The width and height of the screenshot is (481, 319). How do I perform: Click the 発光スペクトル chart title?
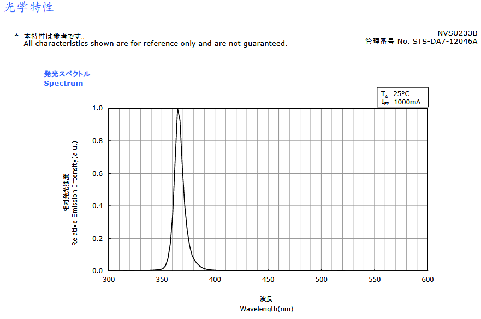click(x=67, y=74)
